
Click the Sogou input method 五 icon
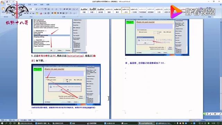click(207, 114)
